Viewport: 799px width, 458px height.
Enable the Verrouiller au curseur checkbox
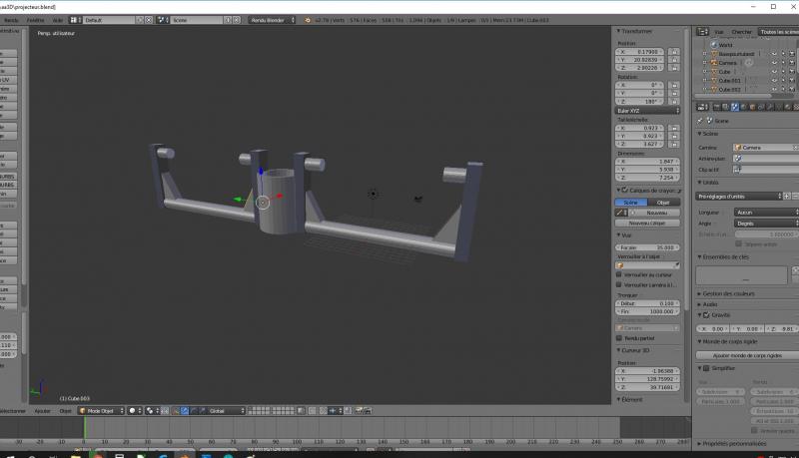tap(619, 274)
